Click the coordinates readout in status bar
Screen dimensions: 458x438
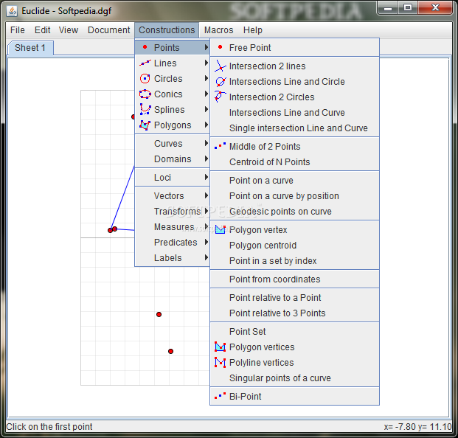point(417,427)
